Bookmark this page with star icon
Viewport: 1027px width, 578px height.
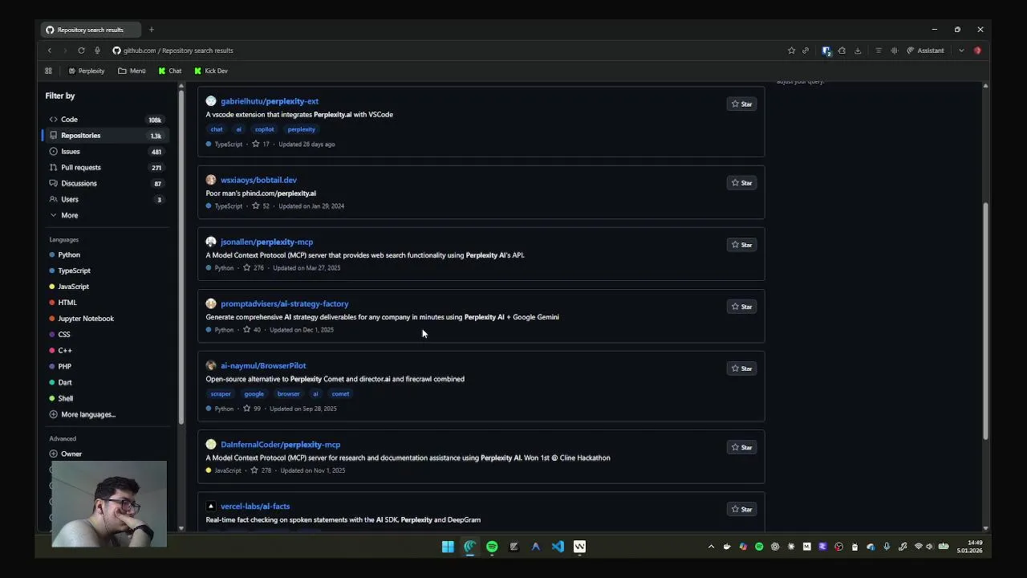(x=791, y=51)
